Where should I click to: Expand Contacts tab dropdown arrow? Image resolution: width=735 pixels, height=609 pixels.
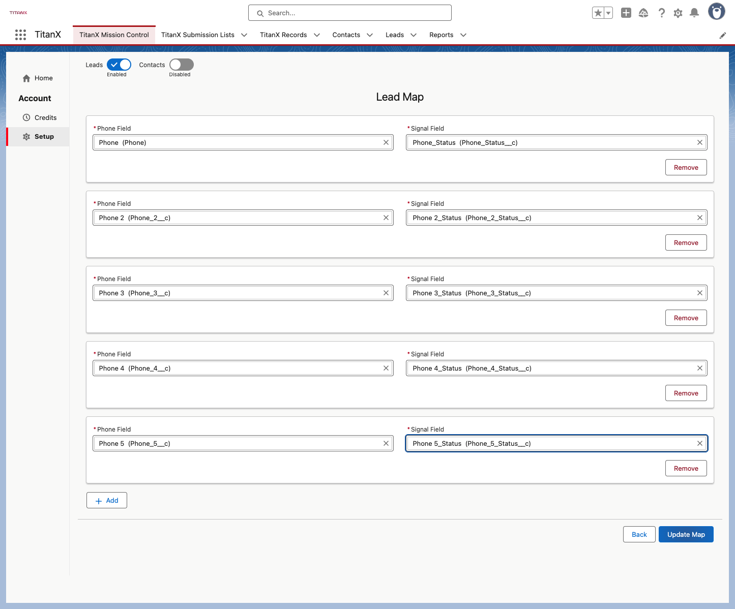(x=370, y=35)
